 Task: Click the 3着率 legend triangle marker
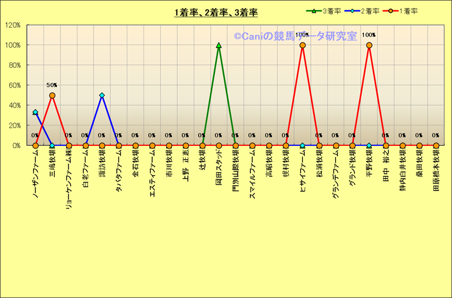click(x=314, y=11)
